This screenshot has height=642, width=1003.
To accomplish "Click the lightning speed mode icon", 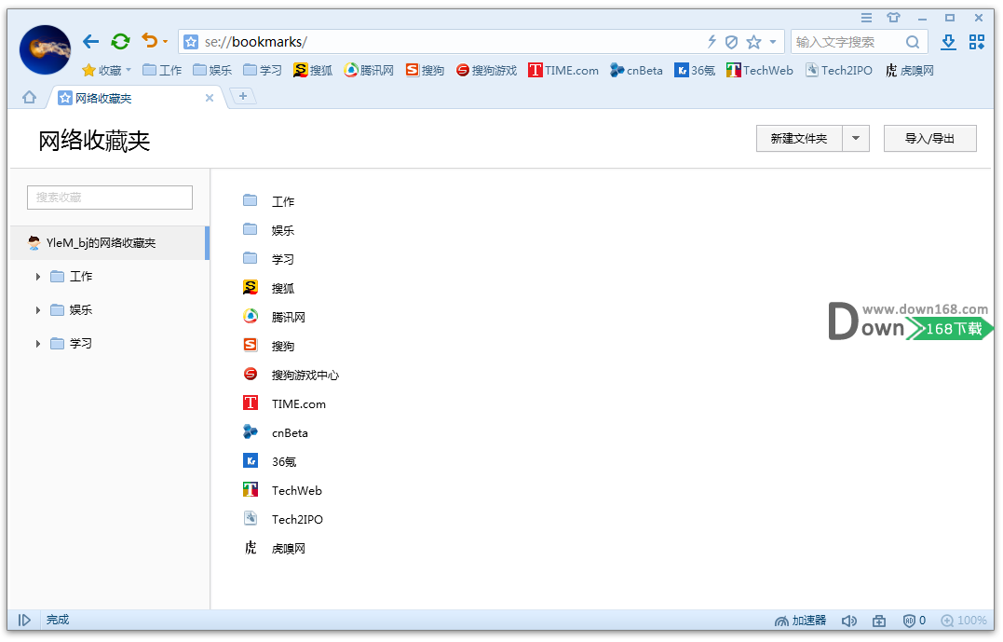I will click(x=712, y=42).
